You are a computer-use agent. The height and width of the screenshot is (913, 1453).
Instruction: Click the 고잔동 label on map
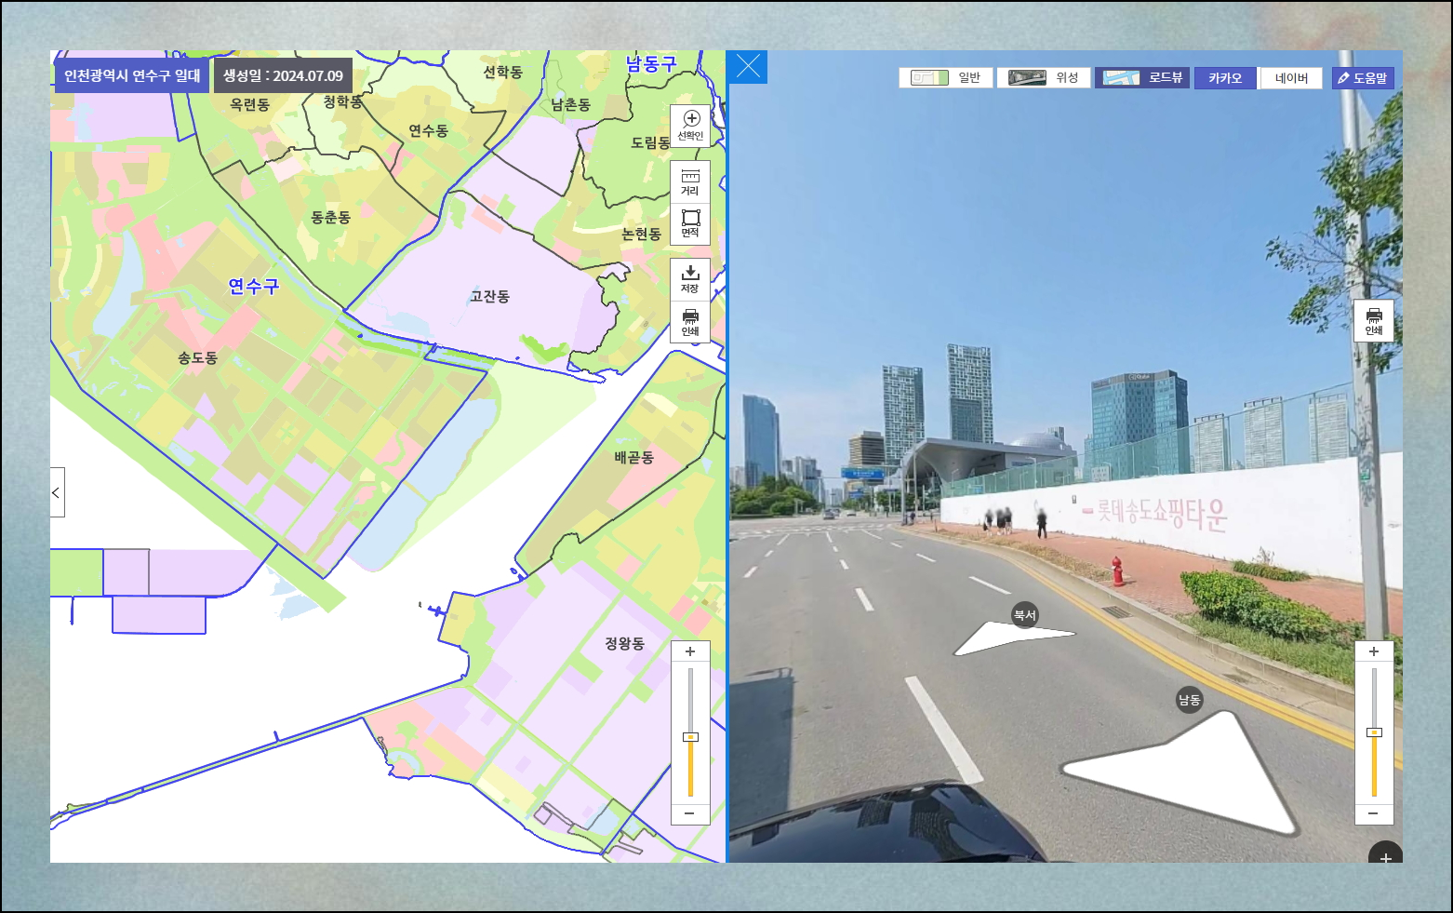coord(489,296)
